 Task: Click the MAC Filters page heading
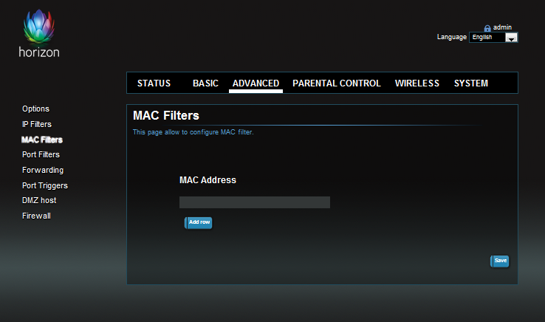(x=166, y=115)
